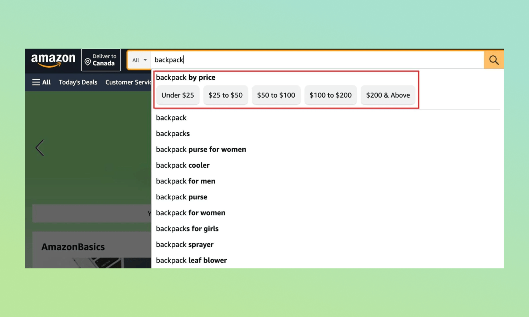
Task: Click inside the backpack search field
Action: 317,60
